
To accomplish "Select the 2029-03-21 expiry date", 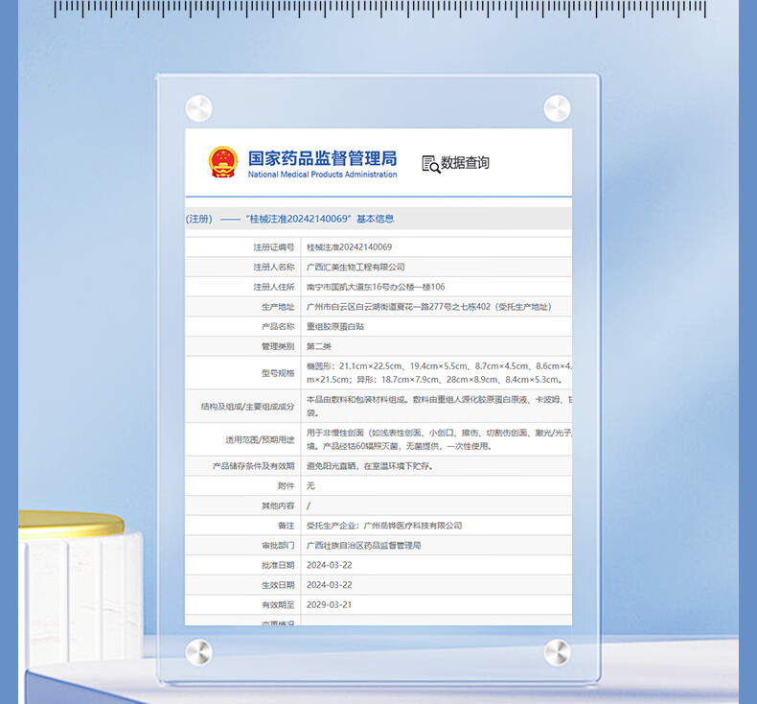I will 330,605.
